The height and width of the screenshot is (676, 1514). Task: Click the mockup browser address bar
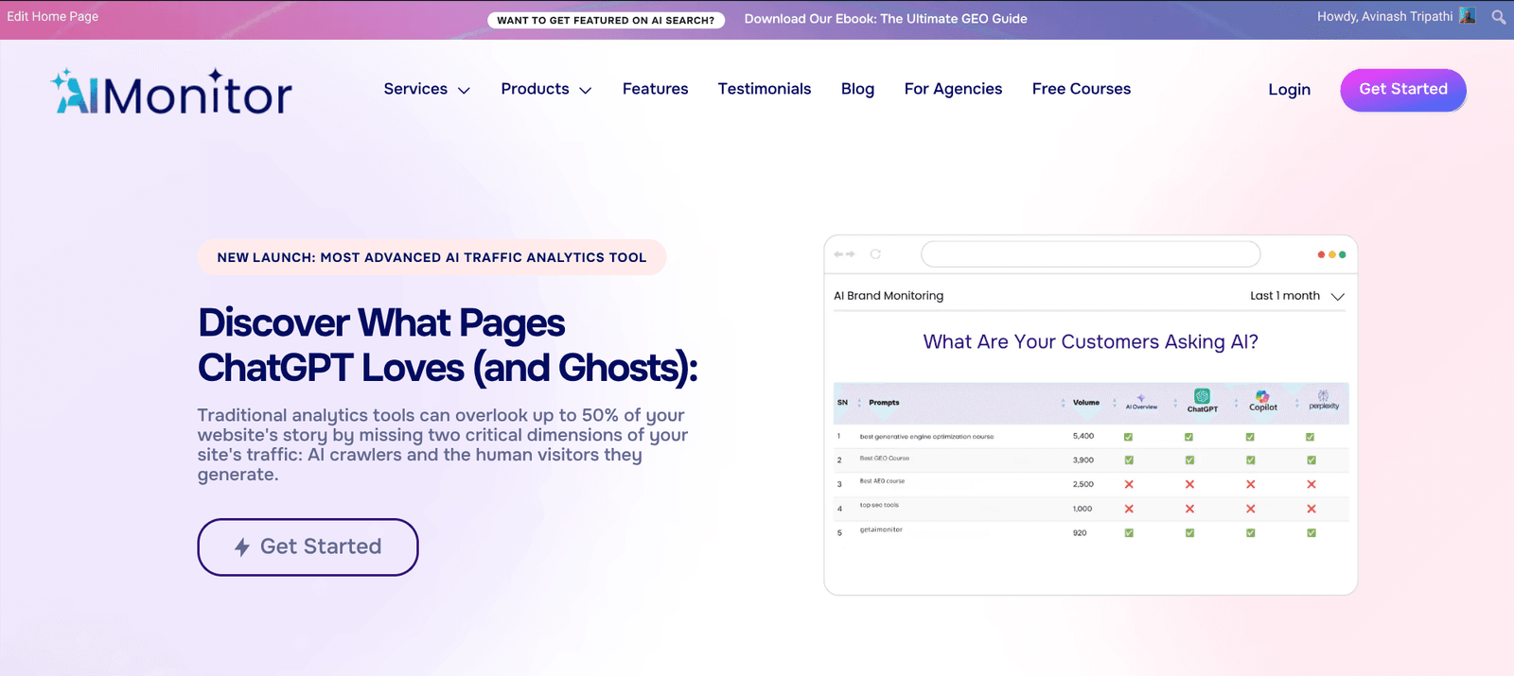point(1091,254)
